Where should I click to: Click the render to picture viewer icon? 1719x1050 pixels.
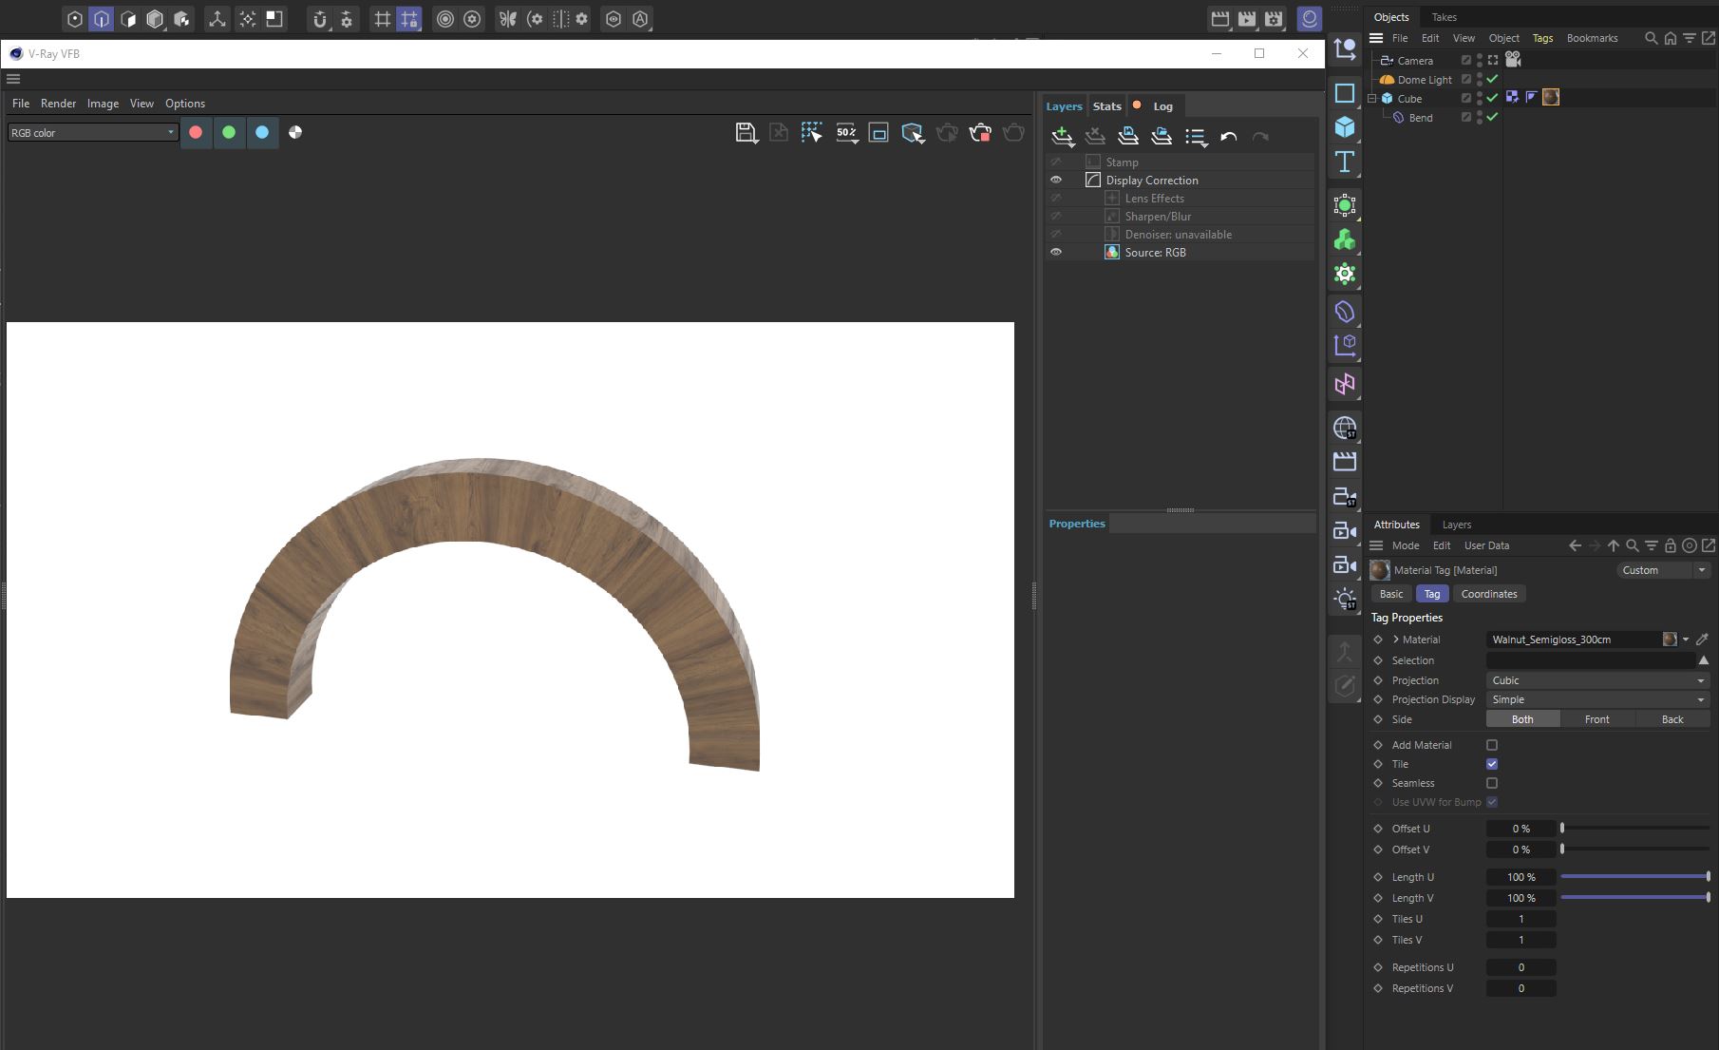tap(1247, 19)
